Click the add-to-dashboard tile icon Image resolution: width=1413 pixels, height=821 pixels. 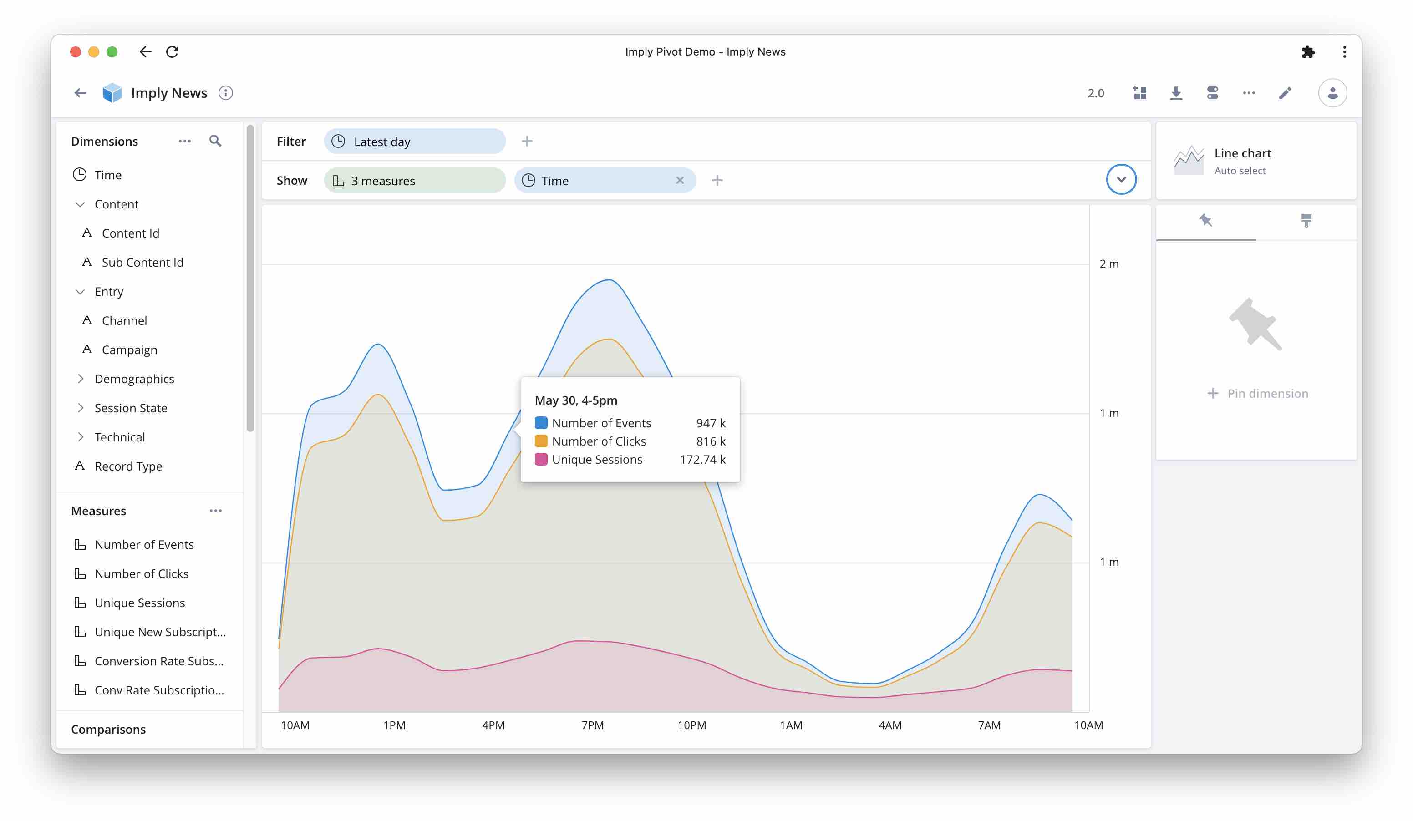coord(1140,92)
